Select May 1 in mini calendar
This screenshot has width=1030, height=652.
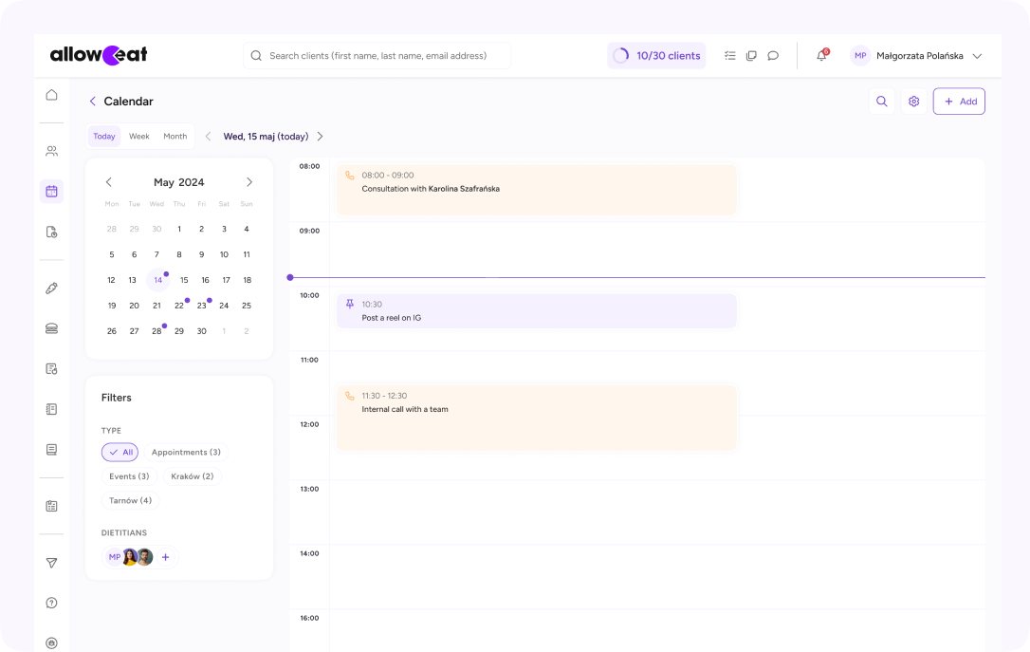(179, 229)
